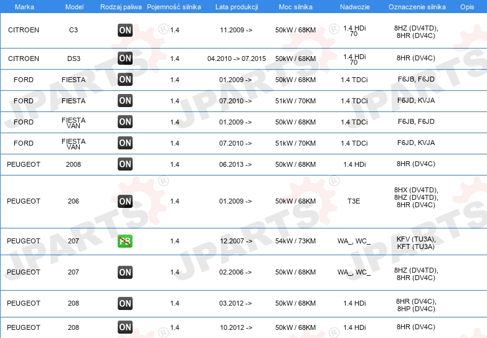
Task: Click the 206 model cell
Action: tap(73, 201)
